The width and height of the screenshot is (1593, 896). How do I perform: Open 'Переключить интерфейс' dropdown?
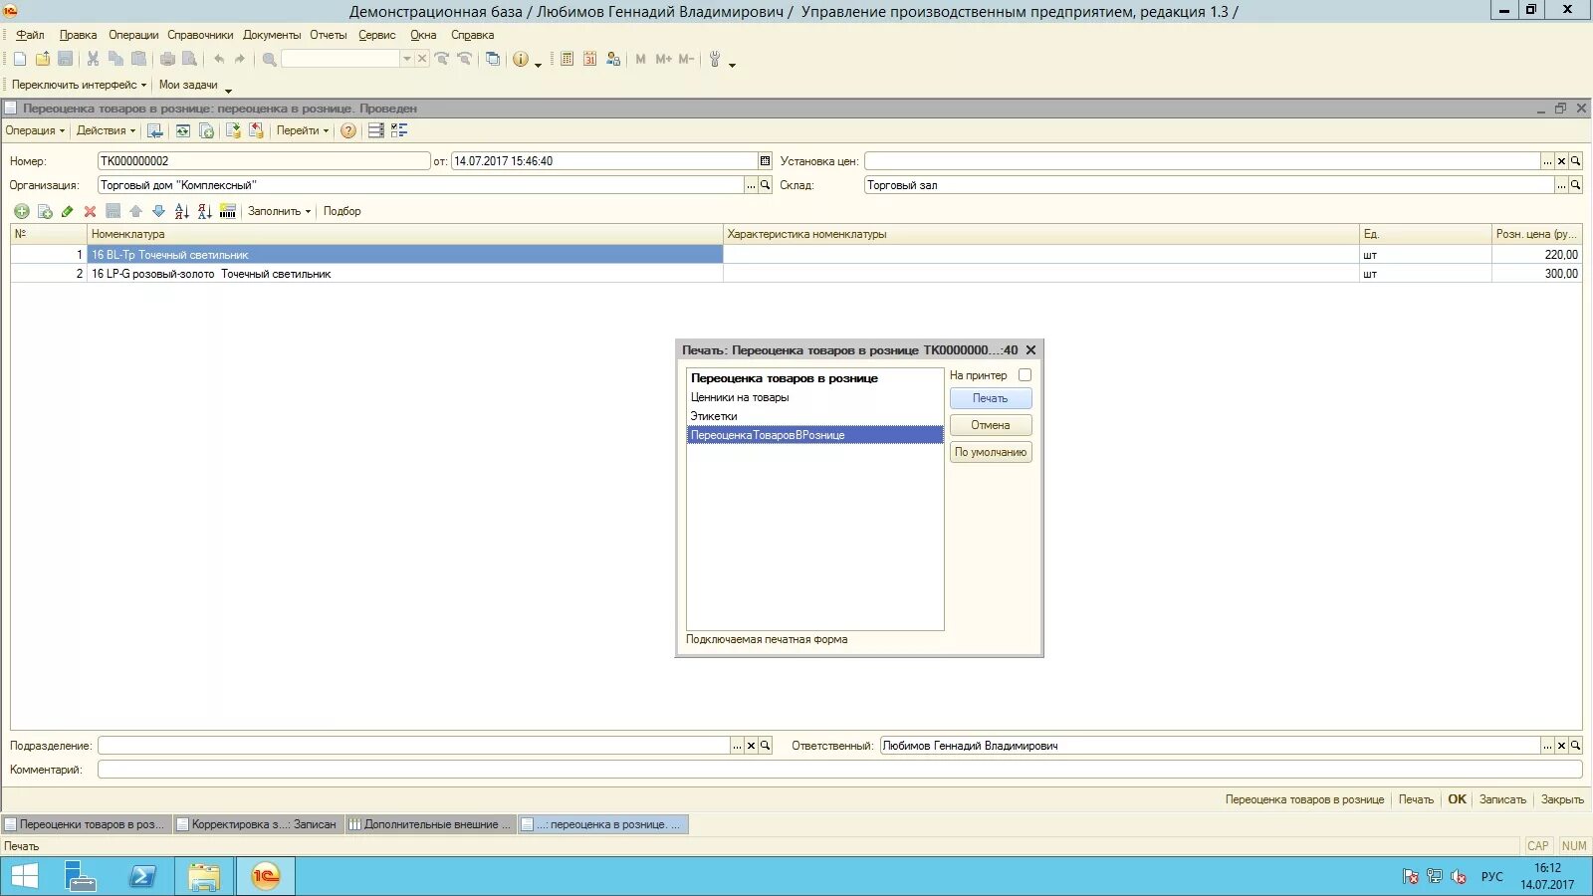tap(79, 85)
